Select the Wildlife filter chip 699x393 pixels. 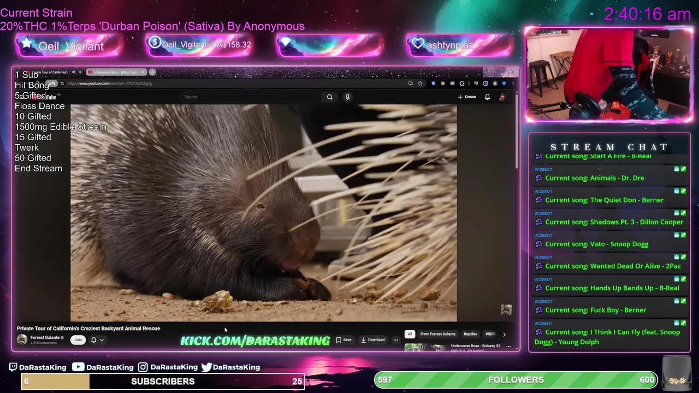[490, 334]
